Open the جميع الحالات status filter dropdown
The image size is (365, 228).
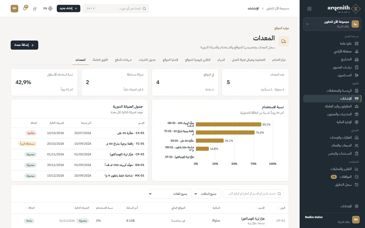pyautogui.click(x=207, y=194)
